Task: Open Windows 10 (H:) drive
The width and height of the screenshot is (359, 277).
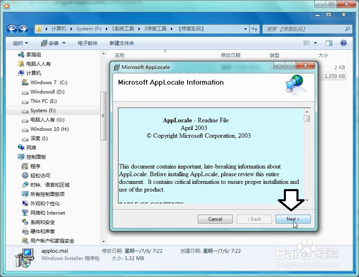Action: pyautogui.click(x=50, y=129)
